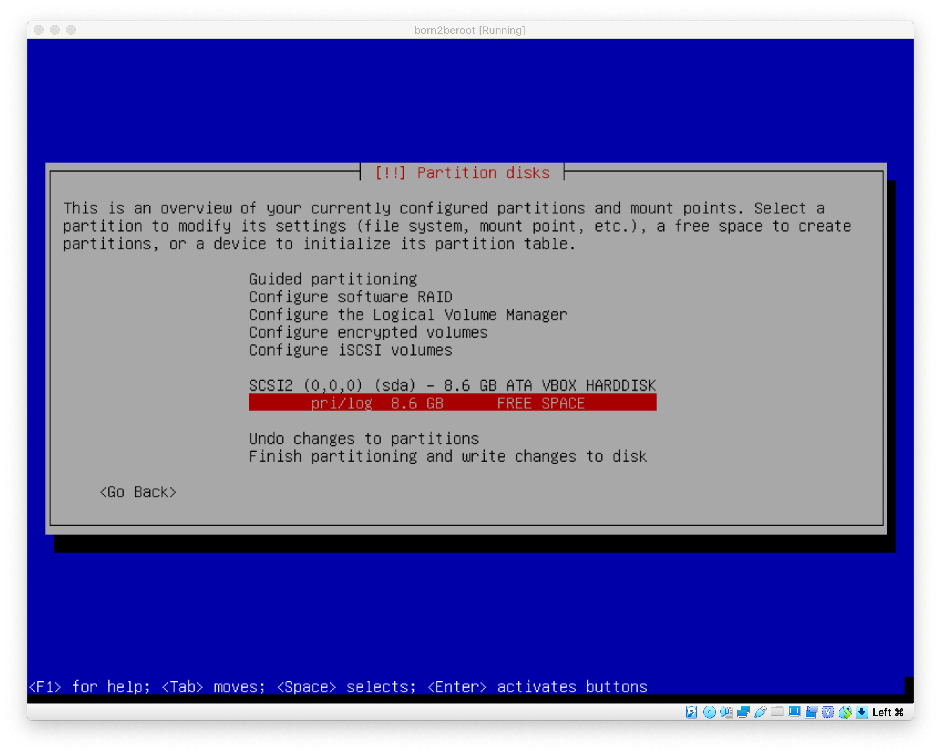The height and width of the screenshot is (754, 941).
Task: Click the audio speaker and microphone icon
Action: pyautogui.click(x=726, y=712)
